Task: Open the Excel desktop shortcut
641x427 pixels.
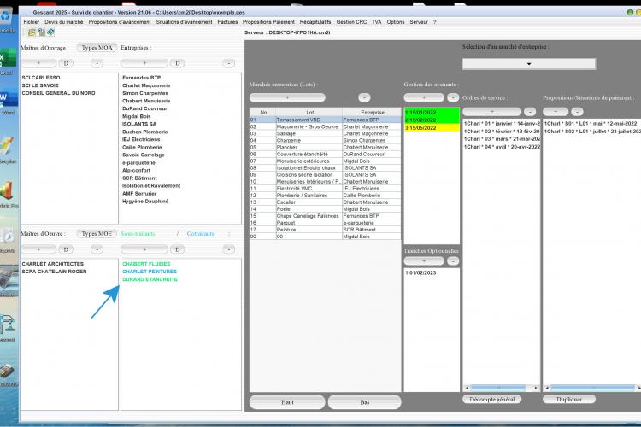Action: pyautogui.click(x=8, y=61)
